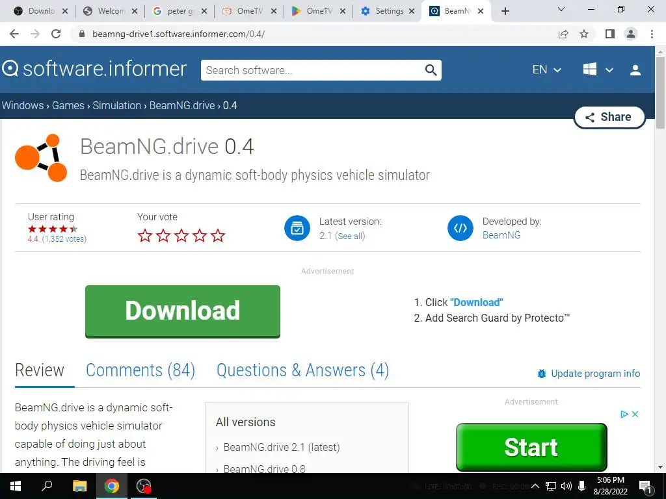The height and width of the screenshot is (499, 666).
Task: Open the Windows platform dropdown
Action: pos(598,70)
